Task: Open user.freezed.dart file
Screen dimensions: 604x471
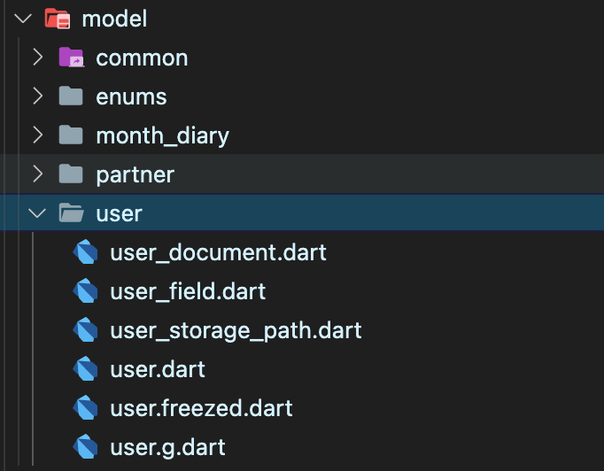Action: pyautogui.click(x=201, y=409)
